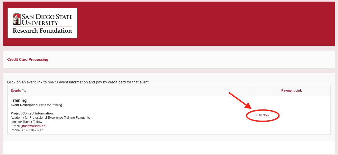Click the phone number (619) 594-3917

pos(32,130)
